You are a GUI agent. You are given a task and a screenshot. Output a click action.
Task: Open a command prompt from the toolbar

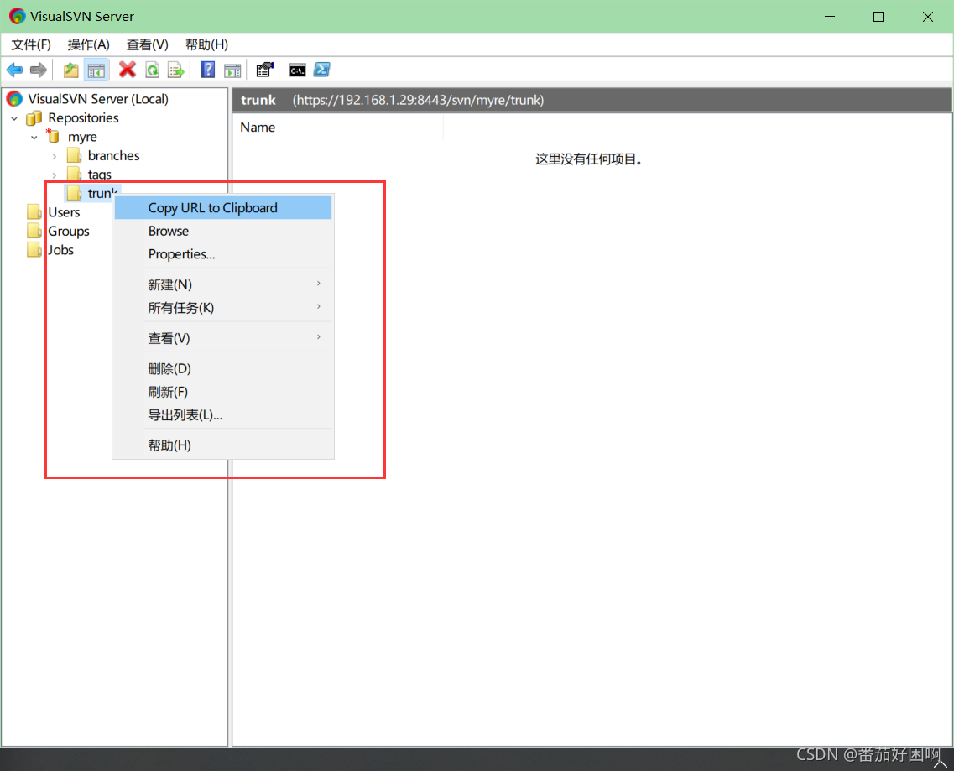[x=297, y=70]
